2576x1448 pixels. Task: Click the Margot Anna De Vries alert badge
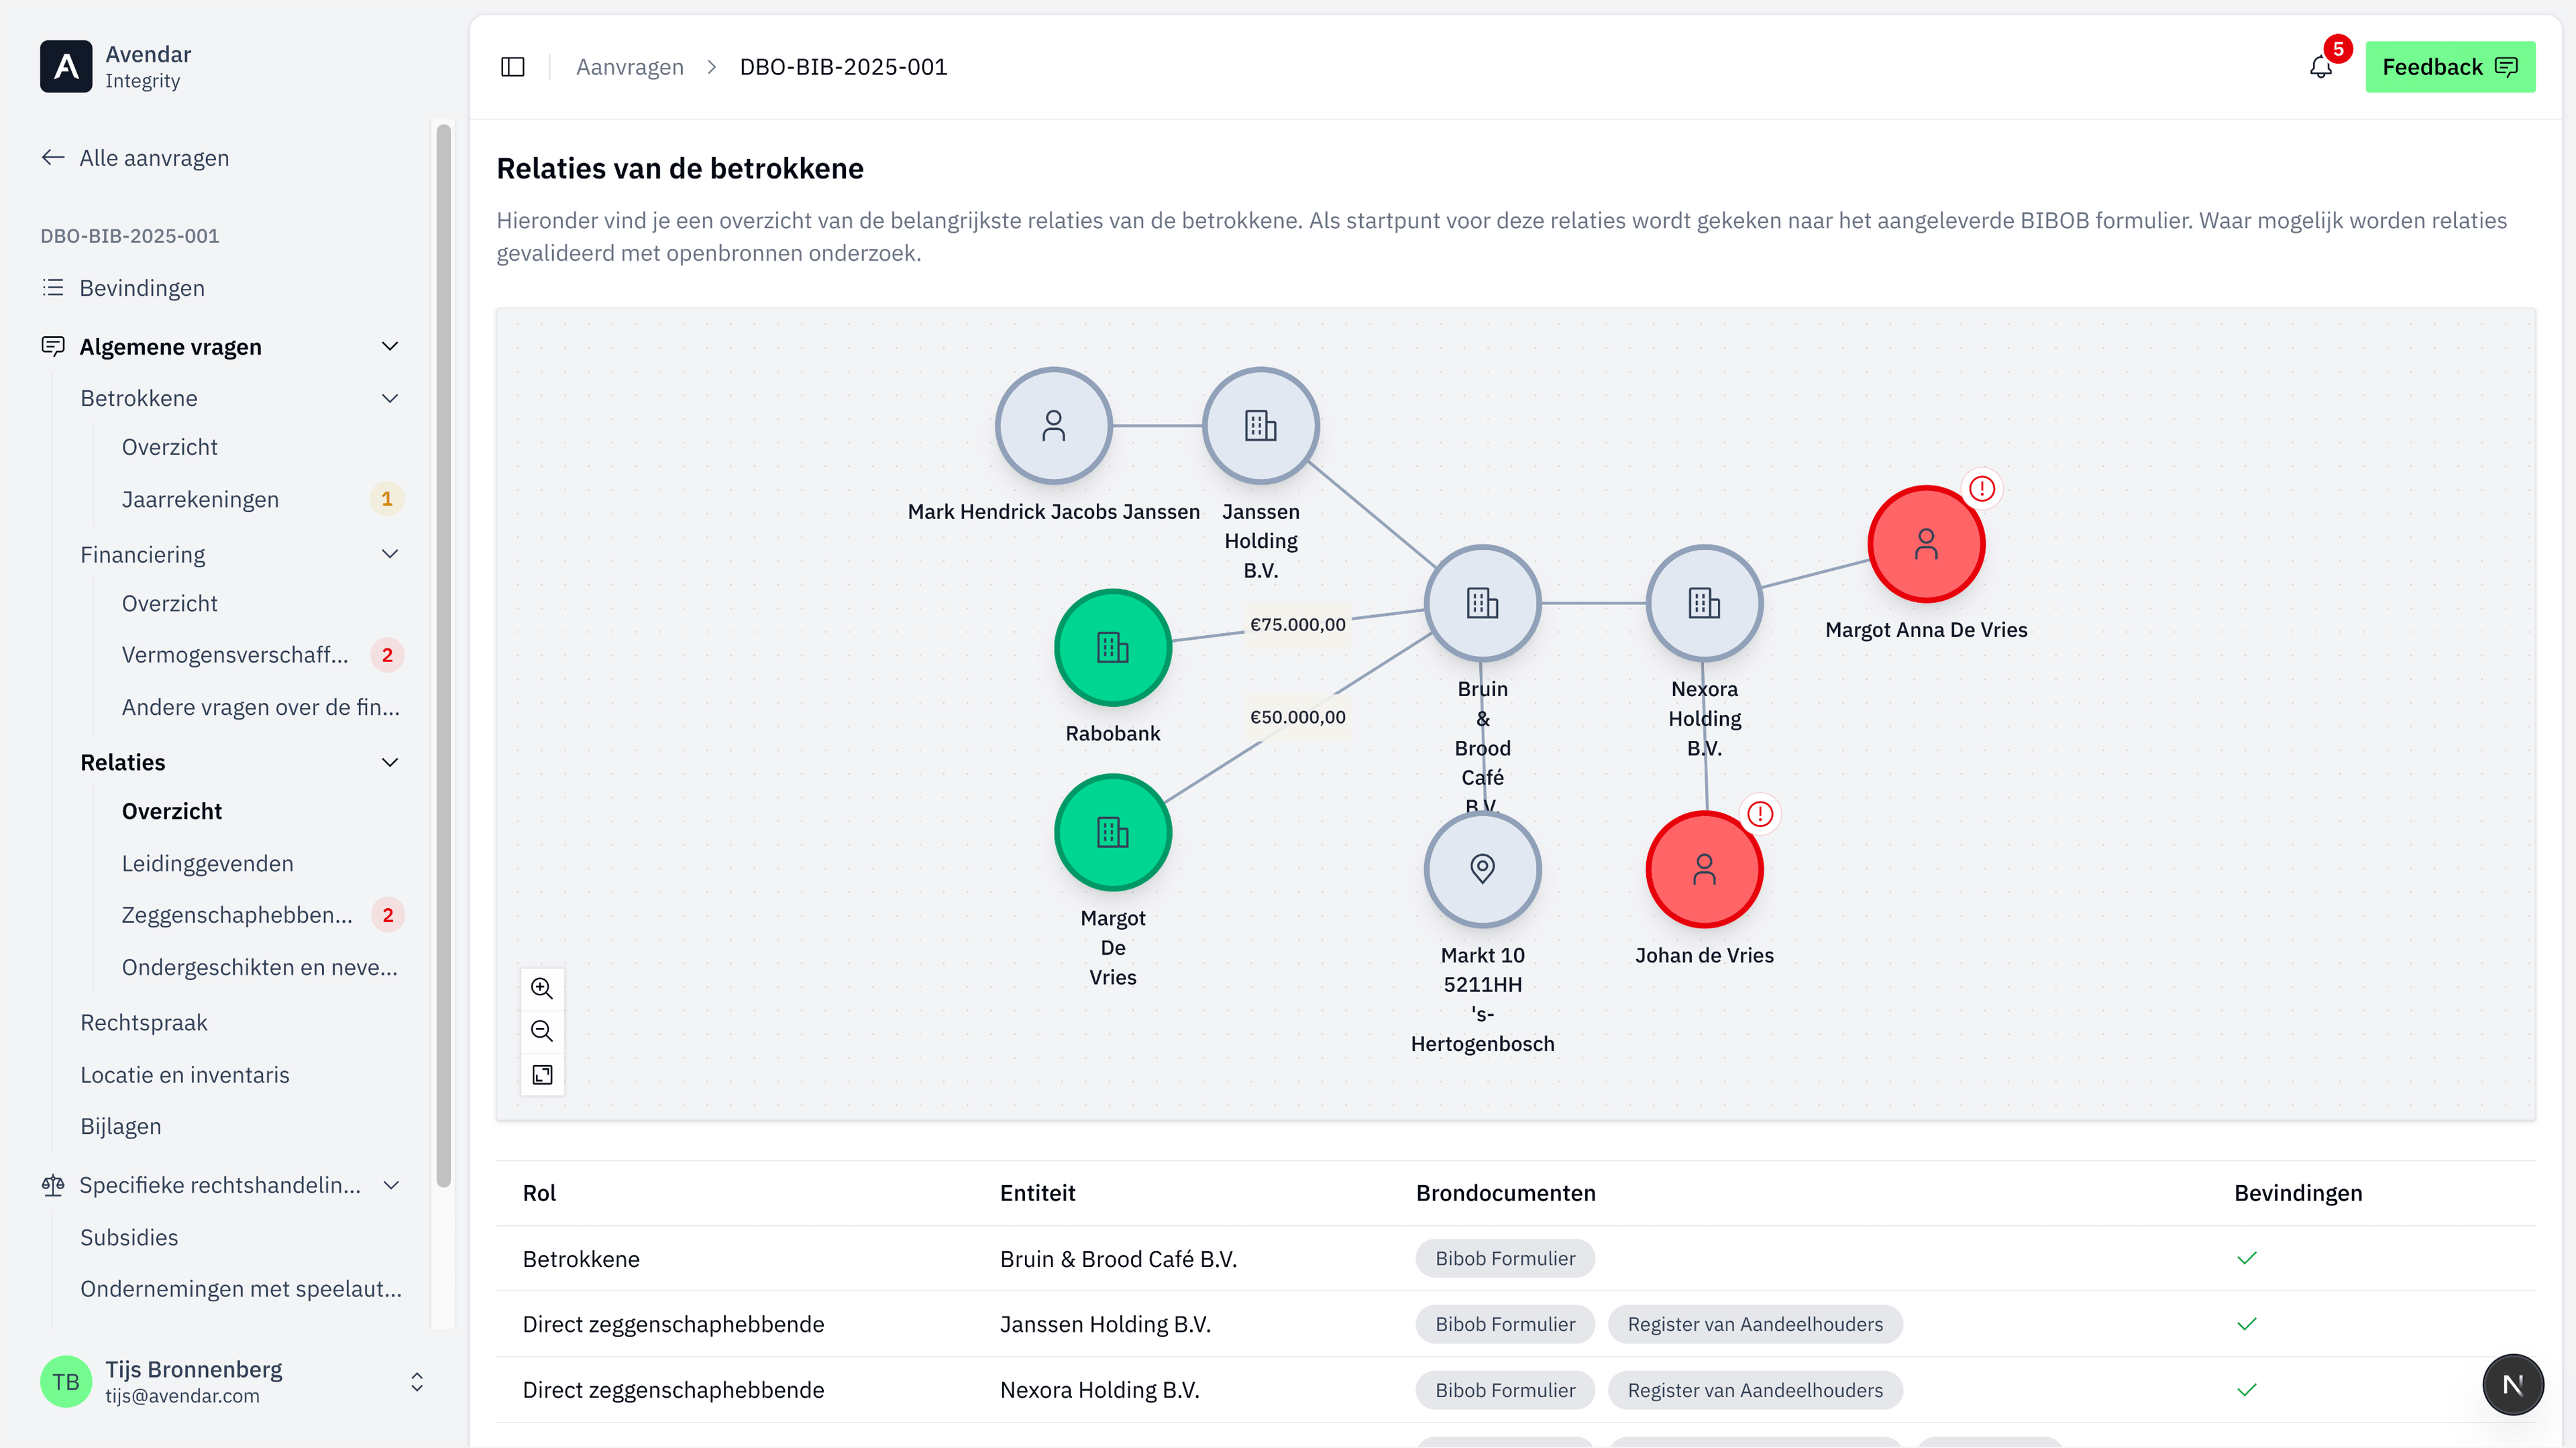(x=1982, y=489)
